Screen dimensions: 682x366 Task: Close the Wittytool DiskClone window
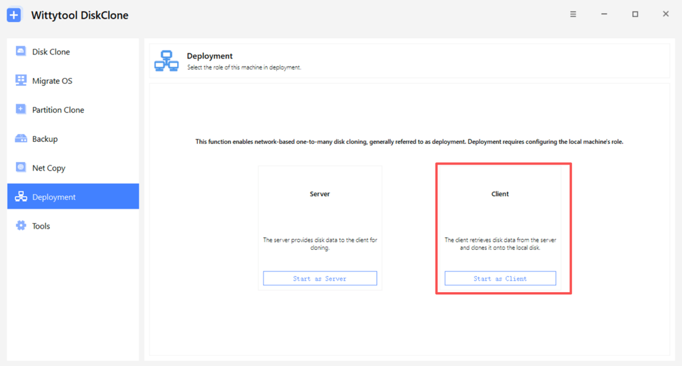pyautogui.click(x=666, y=15)
